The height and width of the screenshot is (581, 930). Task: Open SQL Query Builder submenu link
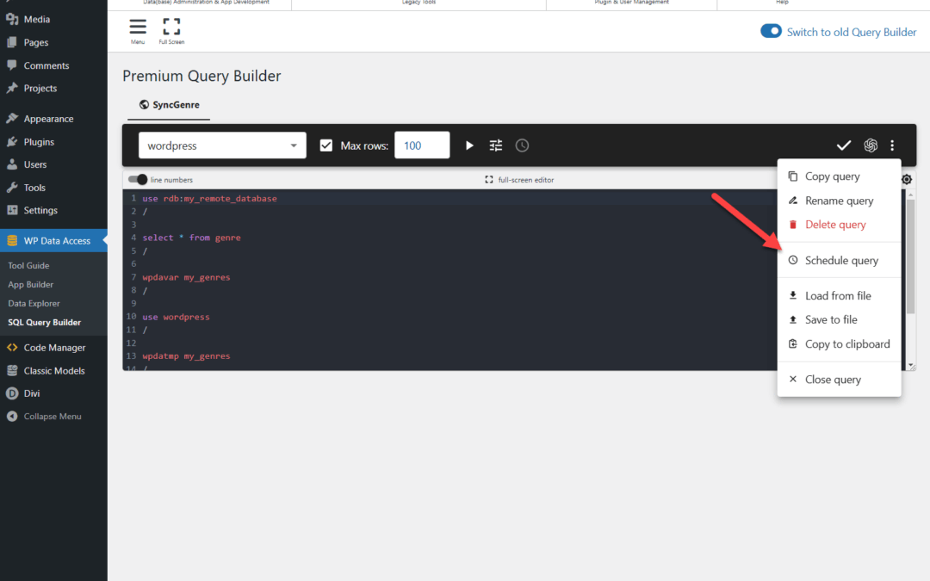(45, 323)
